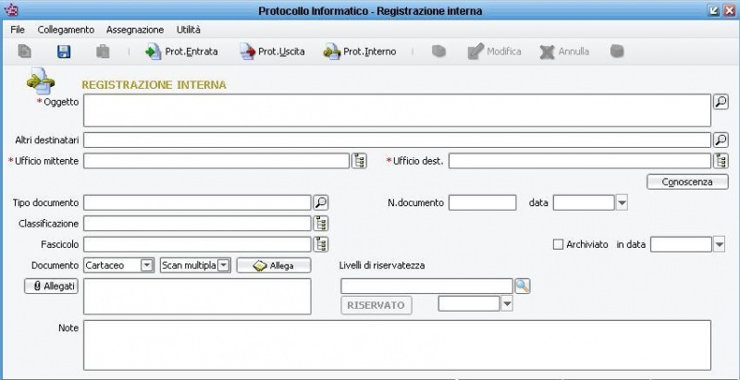740x380 pixels.
Task: Enable the Archiviato checkbox
Action: pyautogui.click(x=557, y=244)
